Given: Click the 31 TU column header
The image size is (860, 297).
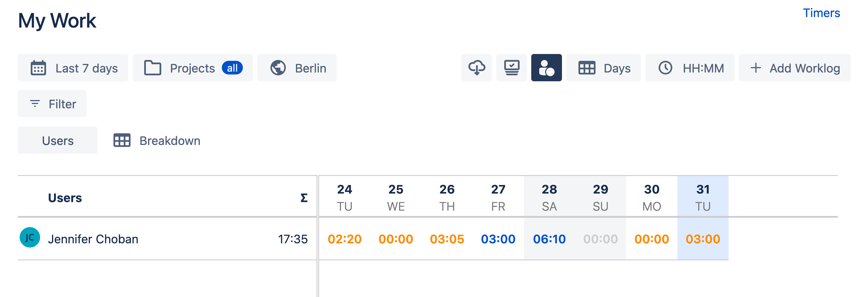Looking at the screenshot, I should pyautogui.click(x=703, y=197).
